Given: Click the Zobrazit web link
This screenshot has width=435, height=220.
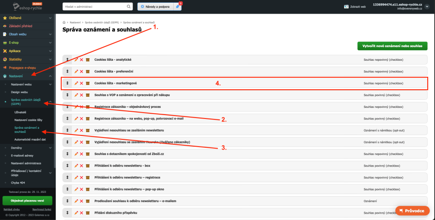Looking at the screenshot, I should point(355,7).
